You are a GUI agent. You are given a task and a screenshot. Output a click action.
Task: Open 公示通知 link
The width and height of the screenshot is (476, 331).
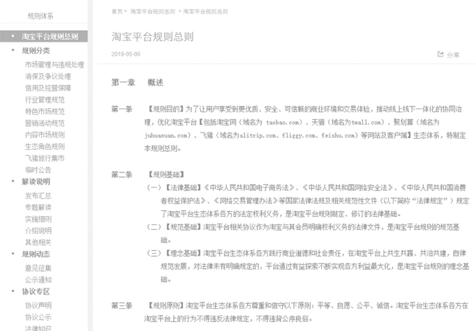tap(38, 280)
